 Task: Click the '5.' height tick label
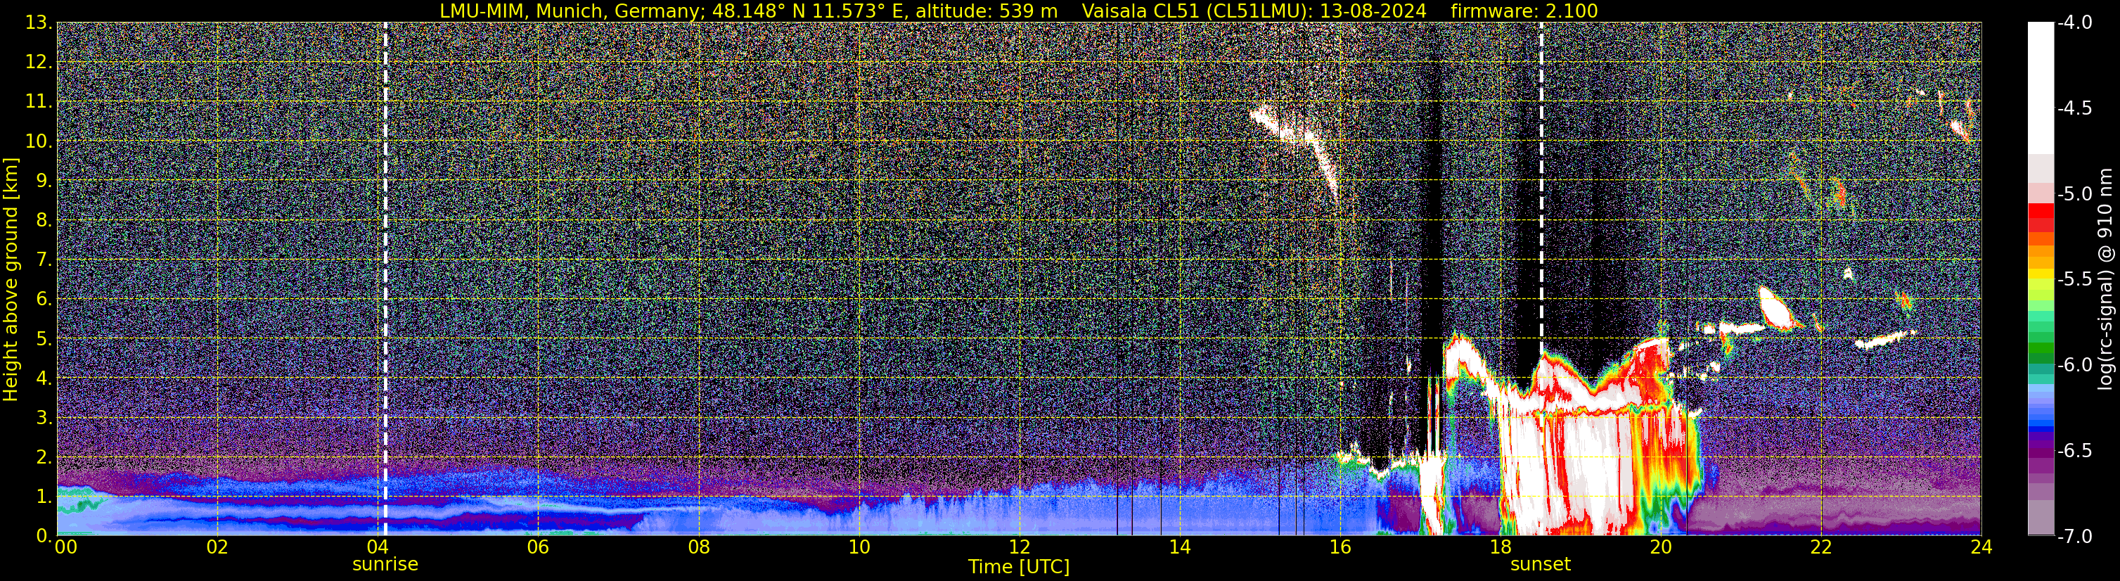[x=44, y=338]
